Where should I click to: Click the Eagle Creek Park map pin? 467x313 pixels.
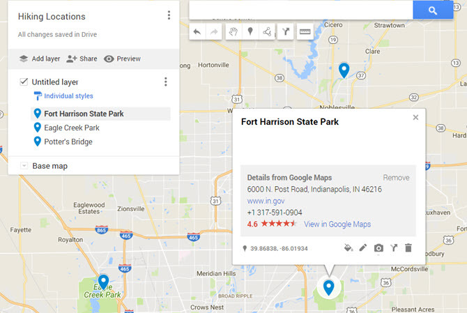[103, 282]
